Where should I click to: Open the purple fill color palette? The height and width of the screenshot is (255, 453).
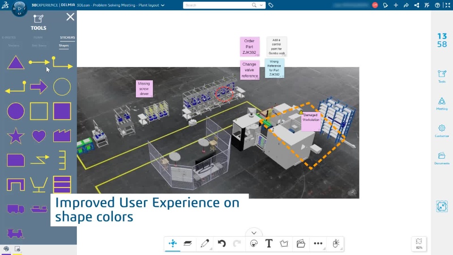tap(7, 249)
